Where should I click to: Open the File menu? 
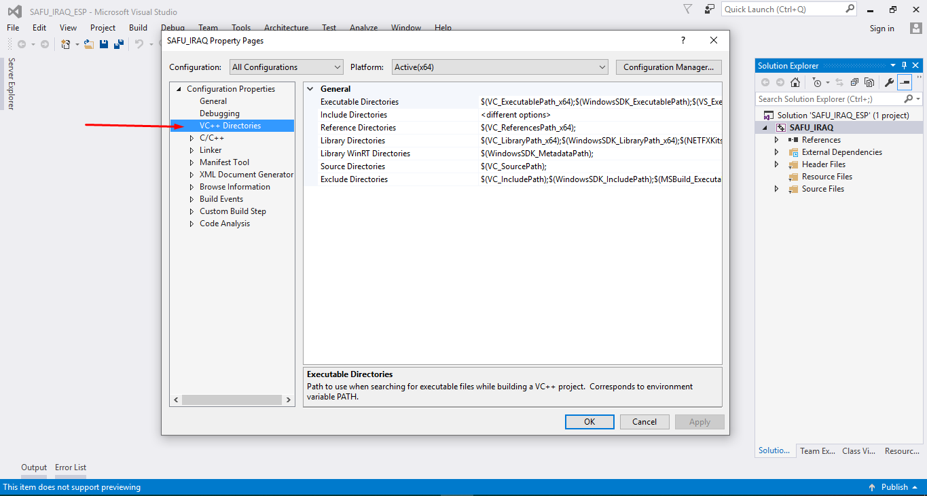[x=13, y=28]
